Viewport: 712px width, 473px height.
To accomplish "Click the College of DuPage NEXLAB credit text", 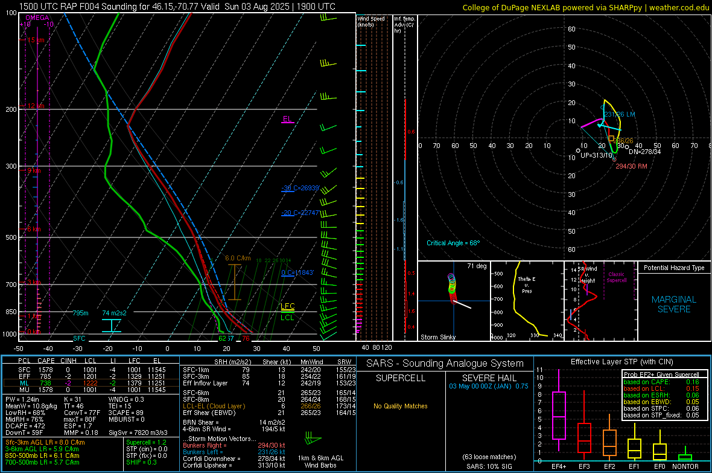I will pyautogui.click(x=585, y=7).
